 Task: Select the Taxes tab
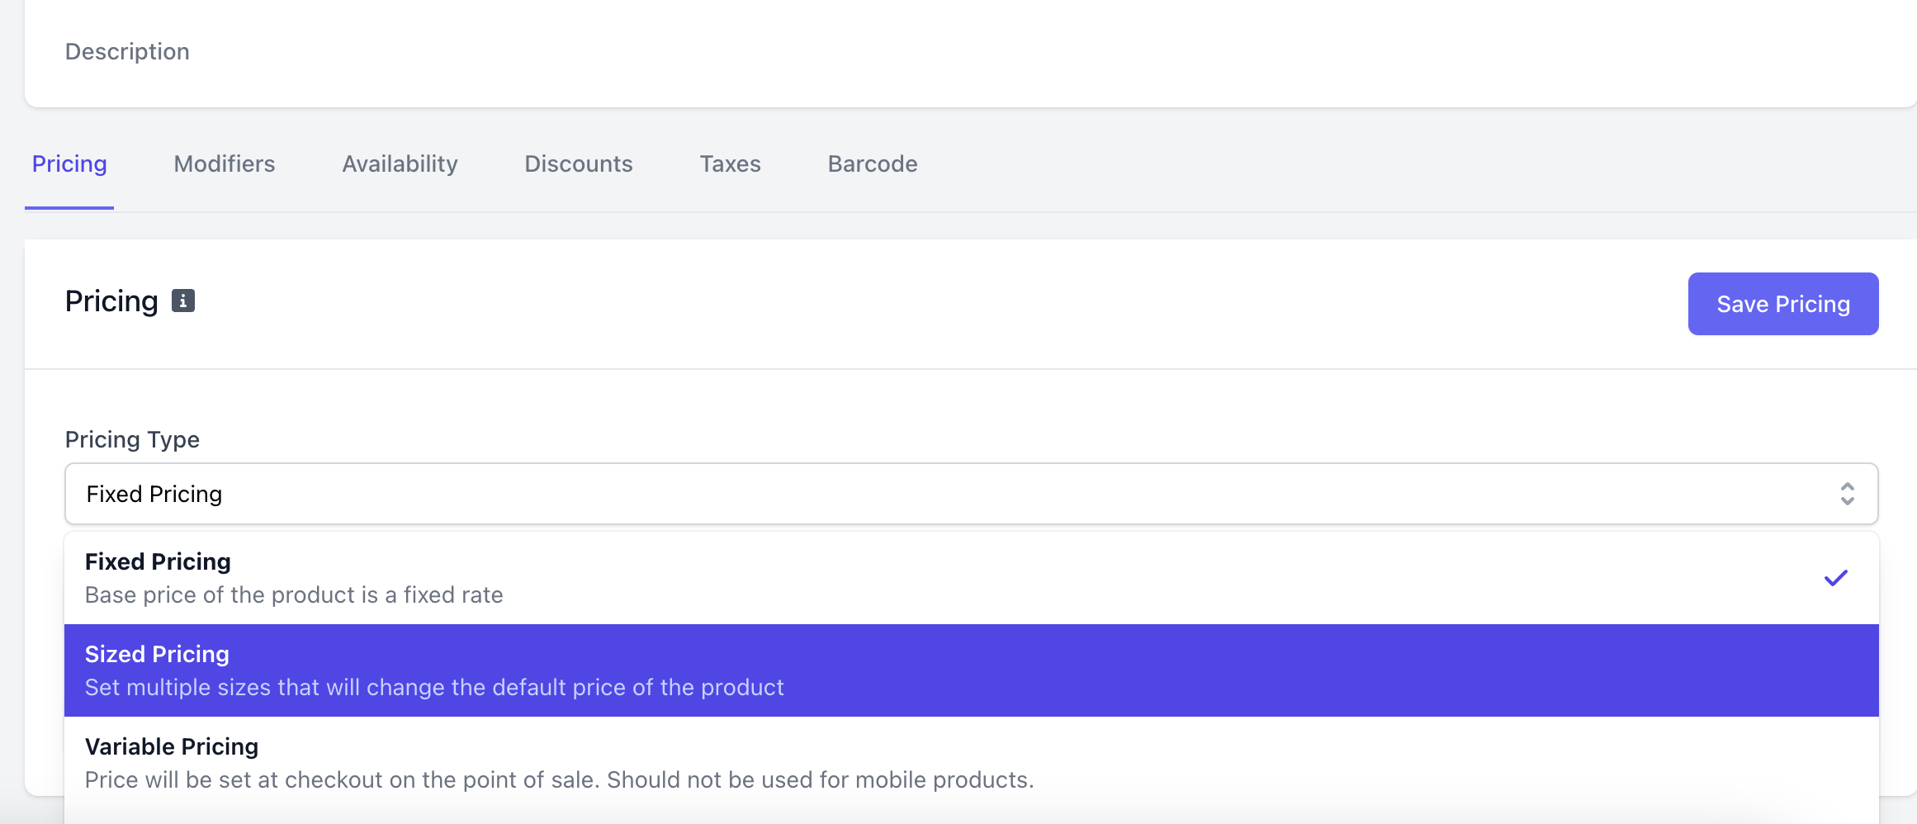[730, 164]
